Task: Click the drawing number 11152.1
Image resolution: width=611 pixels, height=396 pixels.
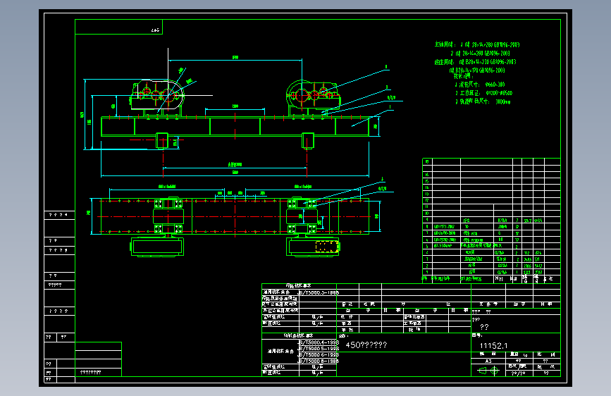Action: 493,346
